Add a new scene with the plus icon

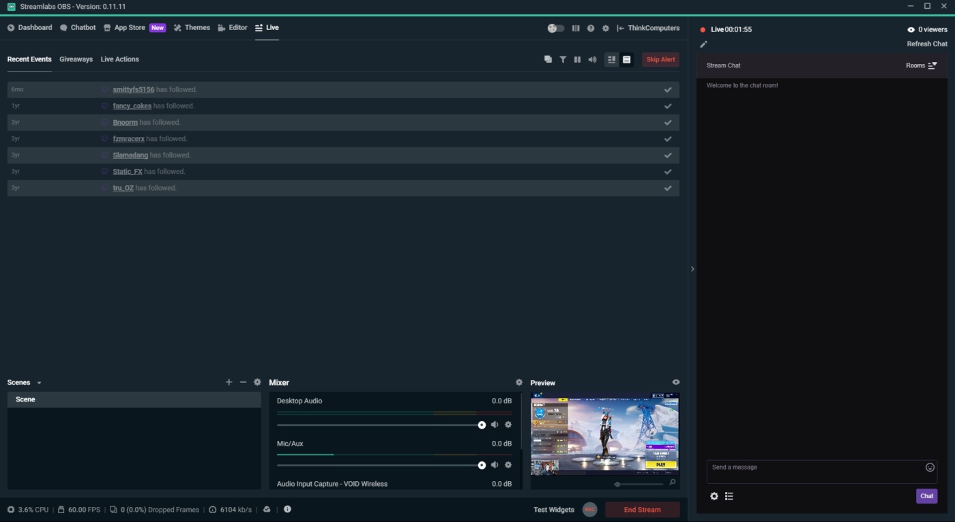[x=229, y=382]
